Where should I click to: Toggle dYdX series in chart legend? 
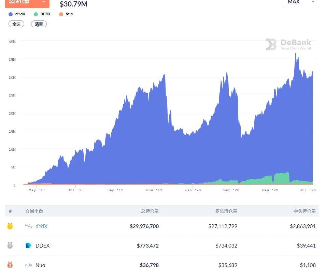coord(17,14)
